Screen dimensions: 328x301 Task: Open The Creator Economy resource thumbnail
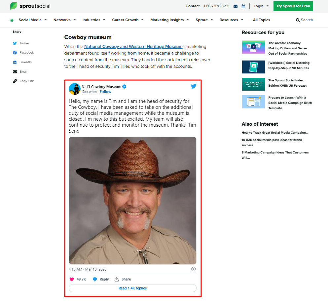(253, 47)
